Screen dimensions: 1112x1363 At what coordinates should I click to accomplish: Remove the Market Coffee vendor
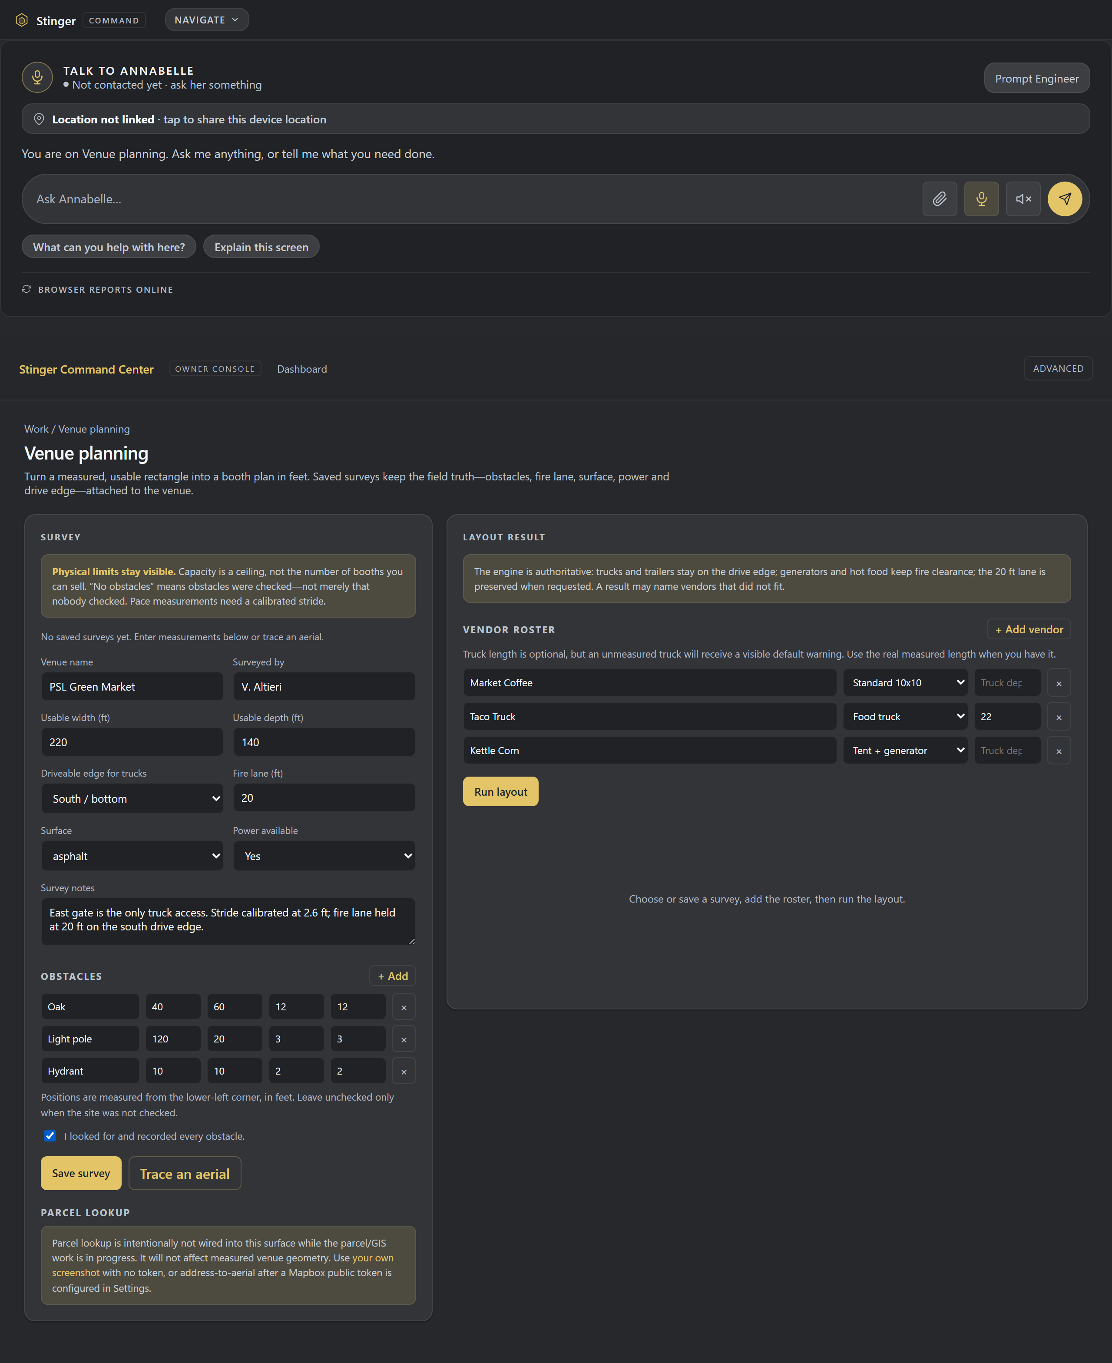point(1058,683)
